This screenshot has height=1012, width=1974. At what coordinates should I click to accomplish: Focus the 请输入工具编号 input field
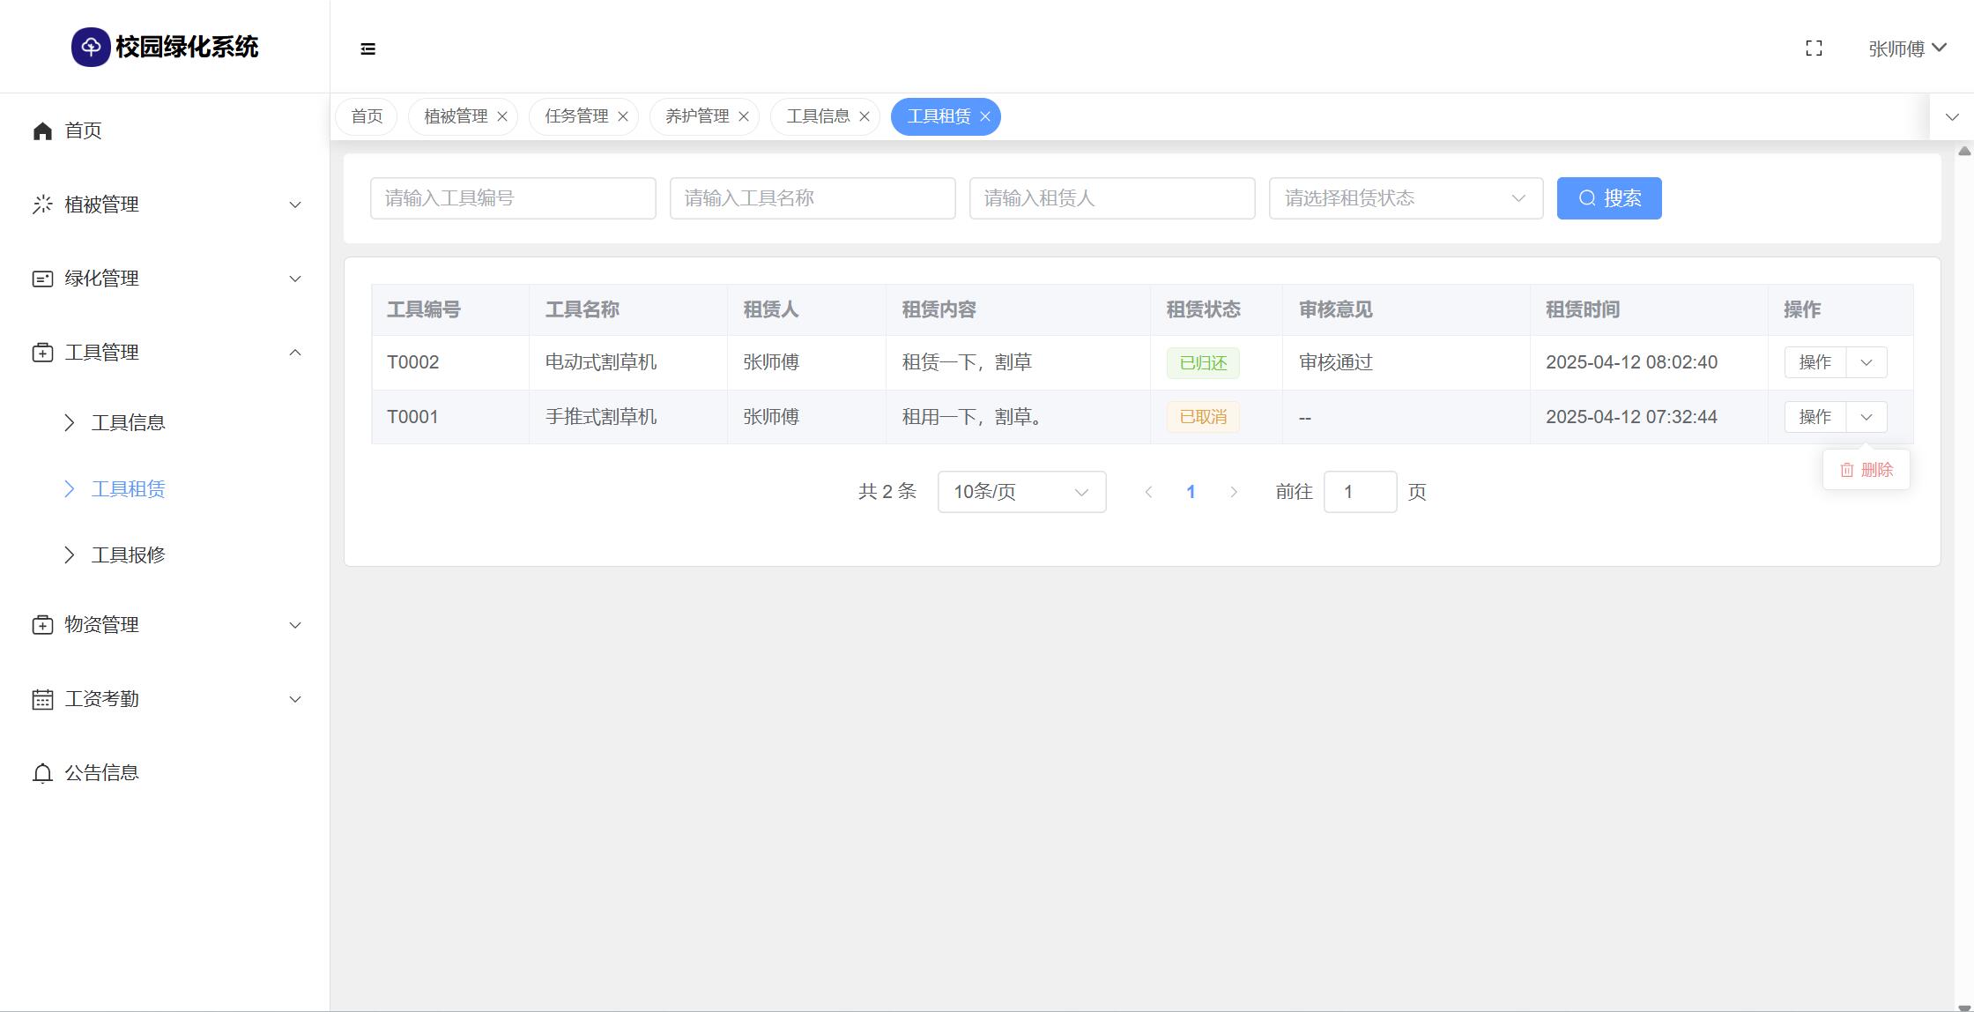pyautogui.click(x=513, y=198)
